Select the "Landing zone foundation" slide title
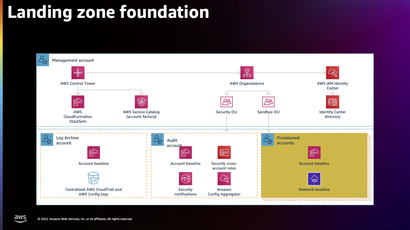 [x=108, y=13]
